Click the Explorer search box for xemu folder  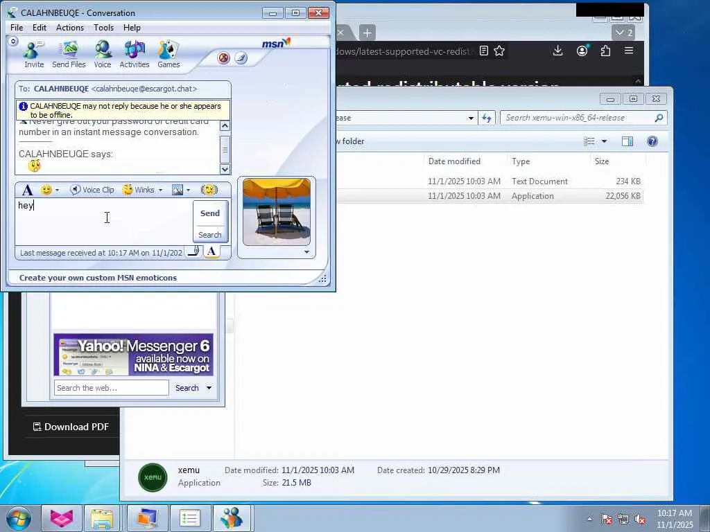click(584, 118)
